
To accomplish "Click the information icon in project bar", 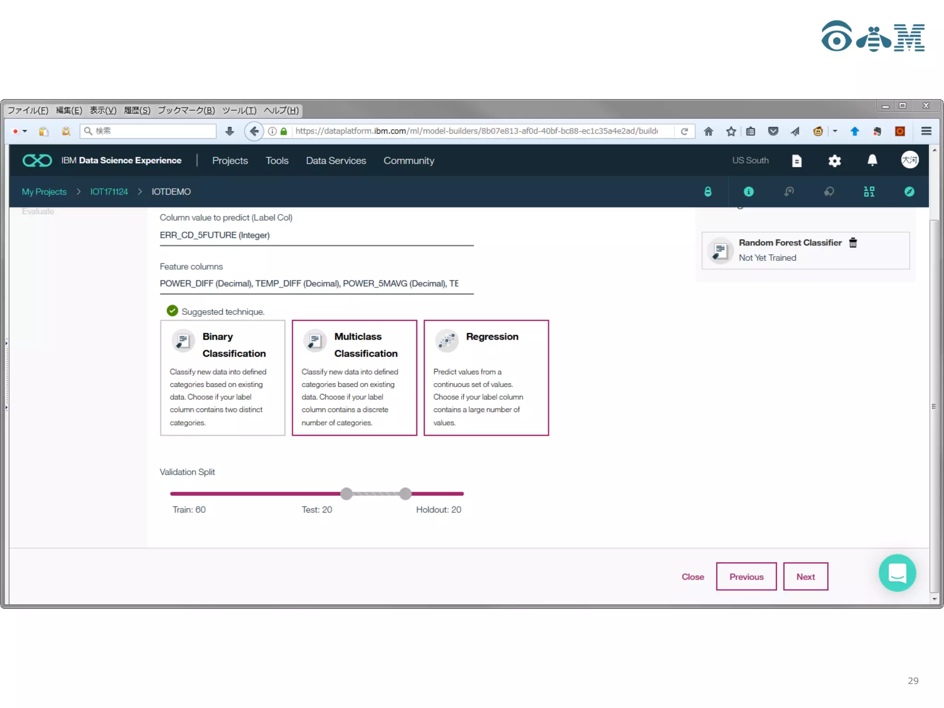I will coord(749,192).
